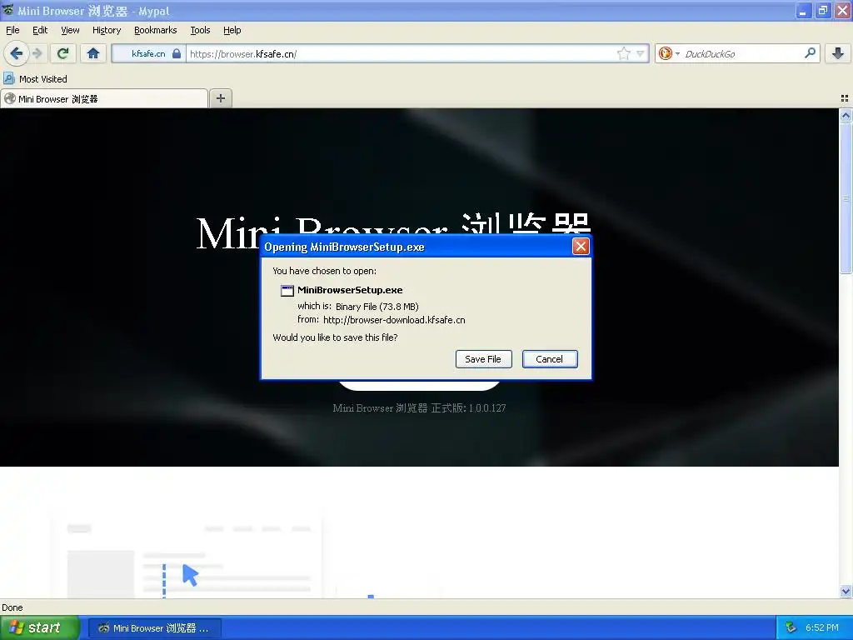Click the text http://browser-download.kfsafe.cn
This screenshot has width=853, height=640.
click(x=394, y=320)
